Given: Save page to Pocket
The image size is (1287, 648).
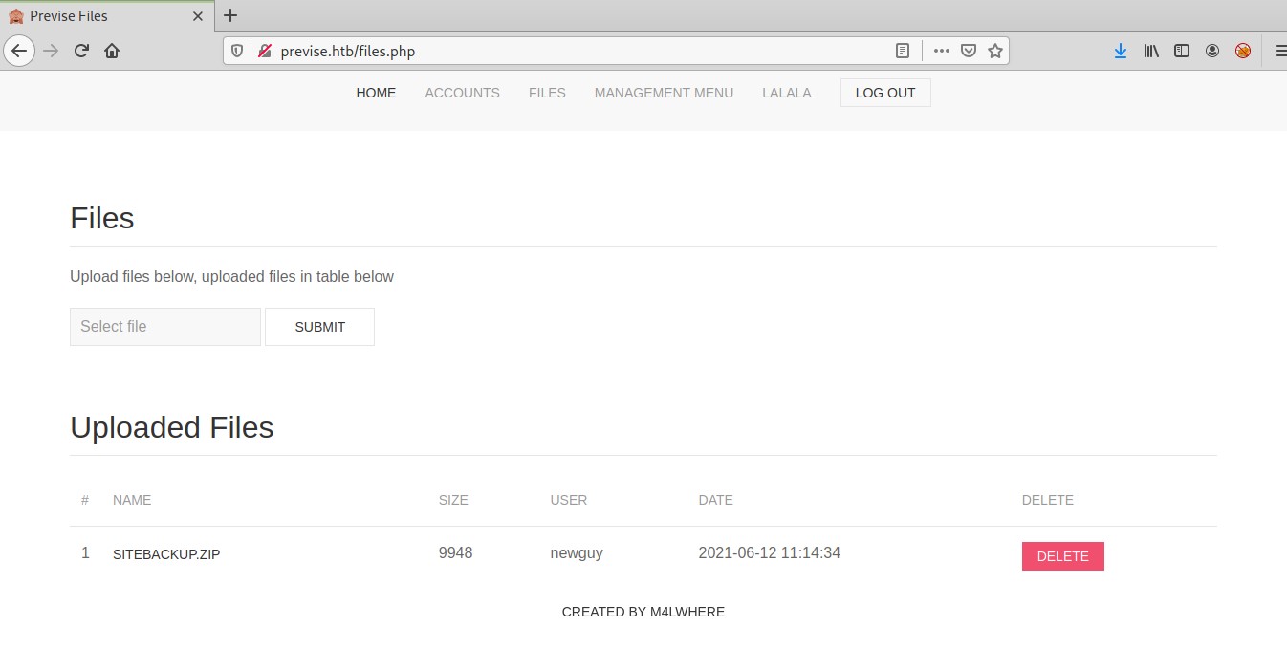Looking at the screenshot, I should [x=969, y=51].
